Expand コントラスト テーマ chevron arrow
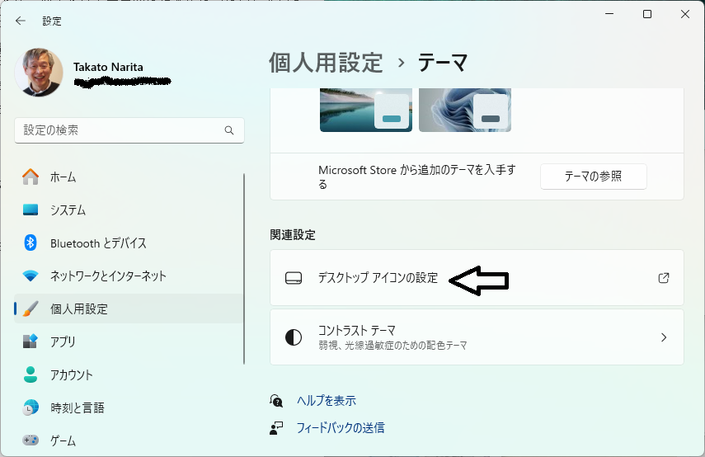705x457 pixels. click(x=663, y=337)
